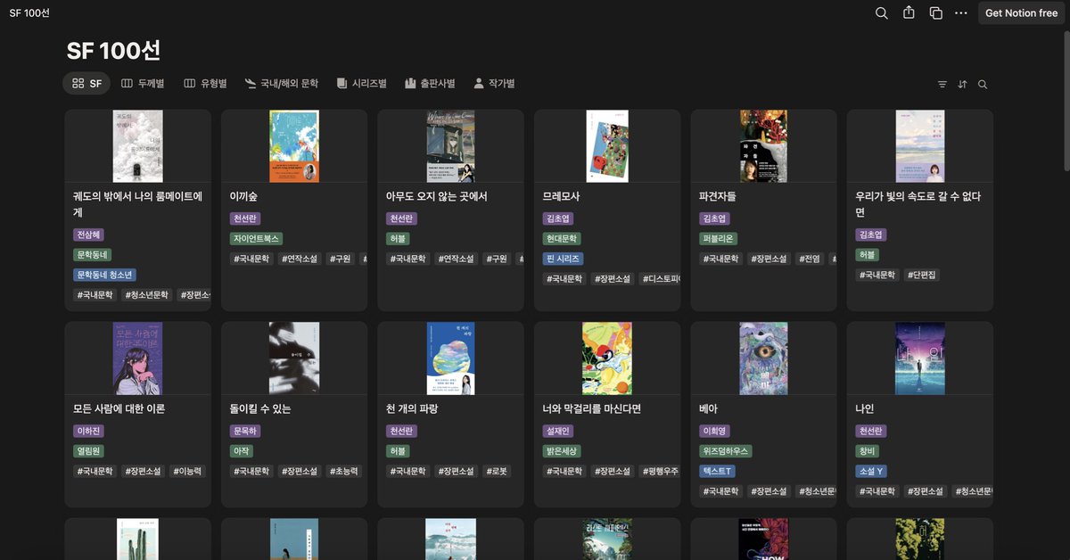Open the database sort arrows icon

pyautogui.click(x=962, y=84)
